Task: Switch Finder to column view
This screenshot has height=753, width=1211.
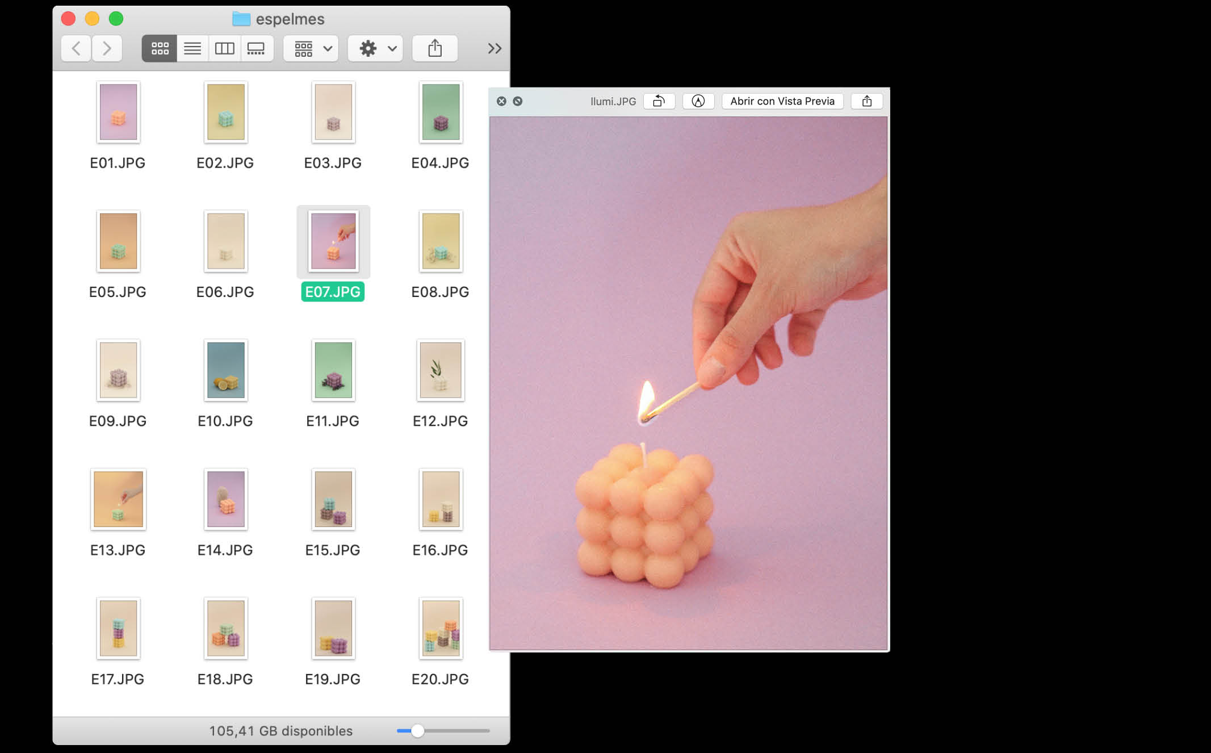Action: coord(224,49)
